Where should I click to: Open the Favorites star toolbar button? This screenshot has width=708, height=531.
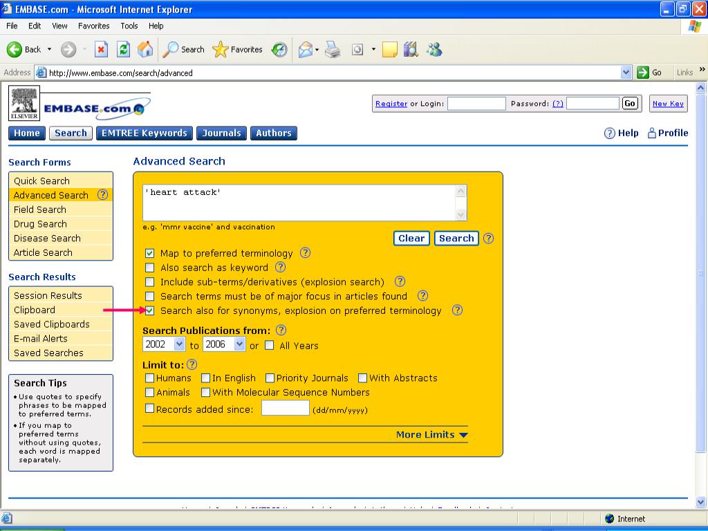coord(238,49)
